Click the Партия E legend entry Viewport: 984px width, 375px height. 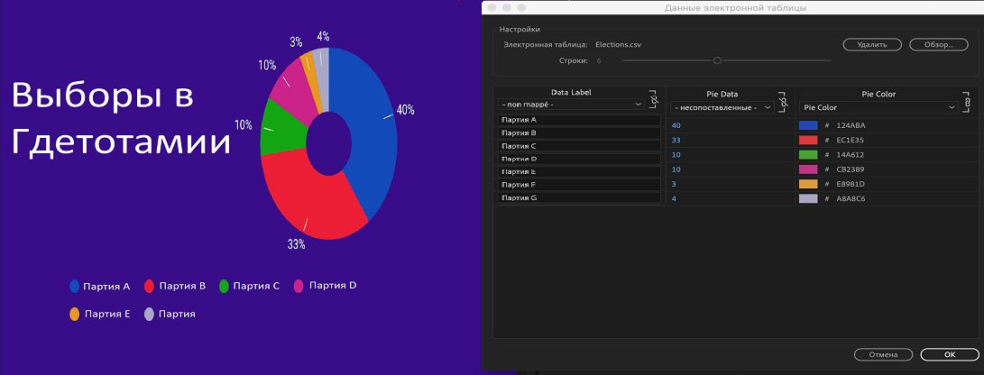(x=100, y=315)
